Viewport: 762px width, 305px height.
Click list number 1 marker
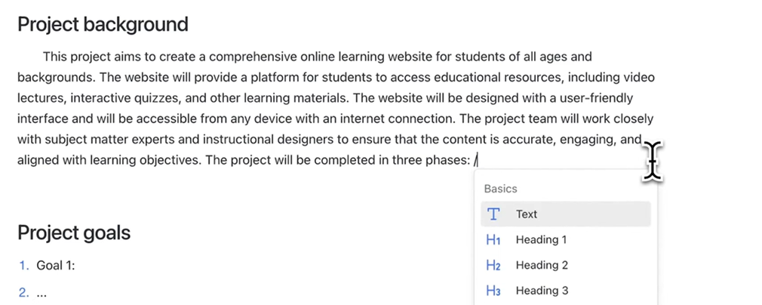23,266
